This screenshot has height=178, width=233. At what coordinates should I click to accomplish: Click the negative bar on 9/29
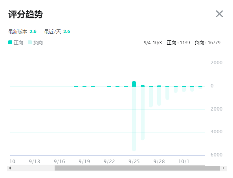coord(167,93)
